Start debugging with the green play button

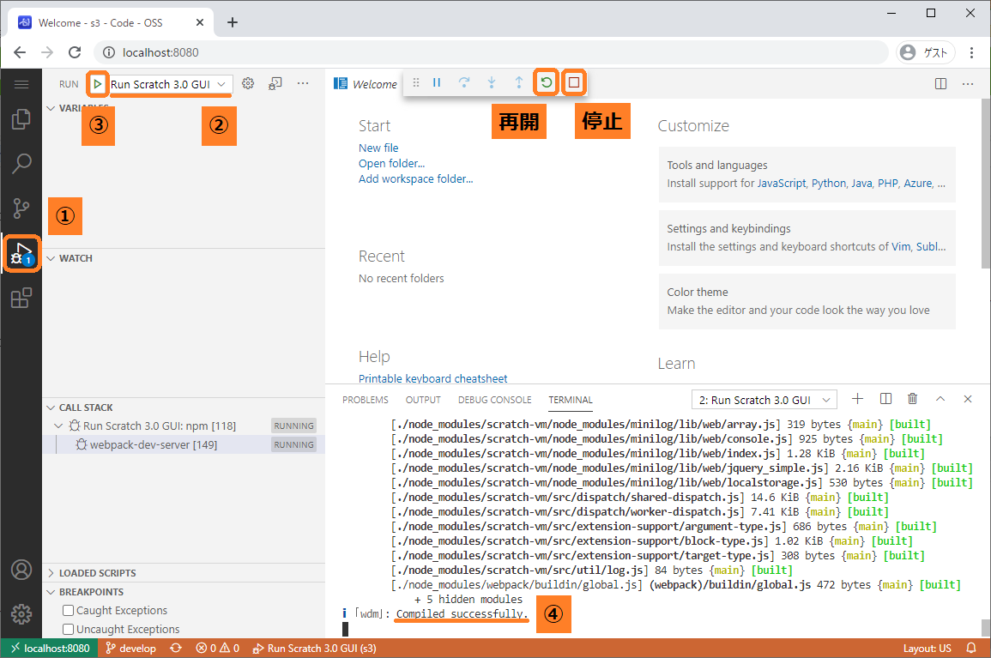97,83
